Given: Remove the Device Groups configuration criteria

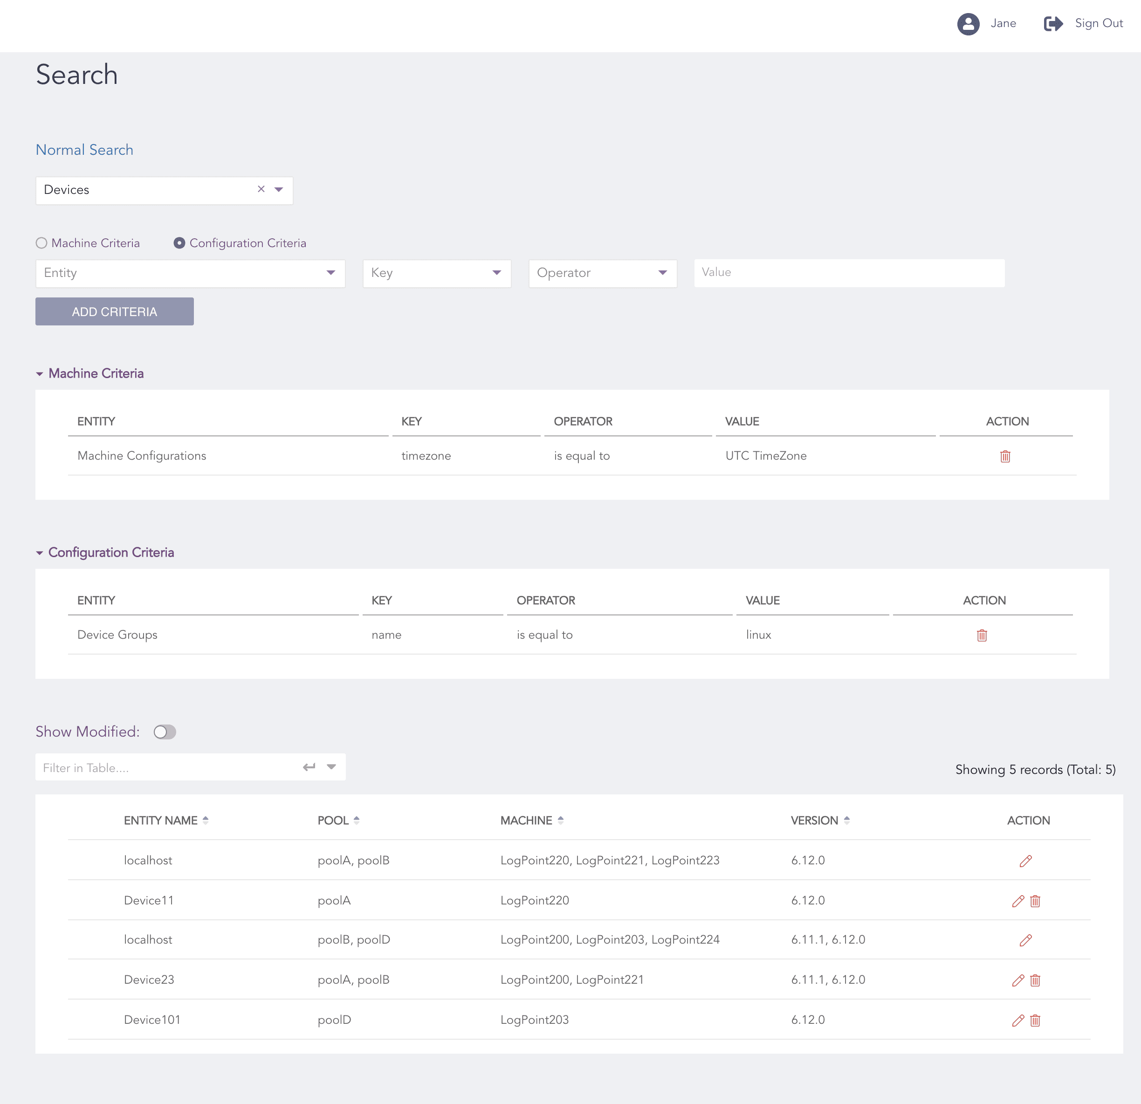Looking at the screenshot, I should (982, 635).
